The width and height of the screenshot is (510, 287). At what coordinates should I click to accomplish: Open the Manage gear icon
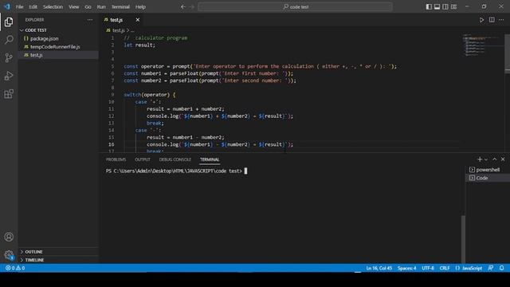pos(9,255)
